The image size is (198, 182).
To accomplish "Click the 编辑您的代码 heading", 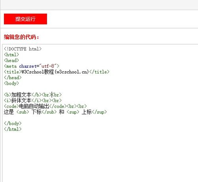I will click(21, 37).
